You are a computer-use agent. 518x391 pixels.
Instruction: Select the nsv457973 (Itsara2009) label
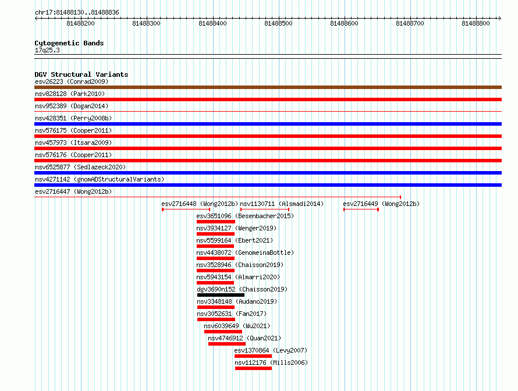pos(73,143)
